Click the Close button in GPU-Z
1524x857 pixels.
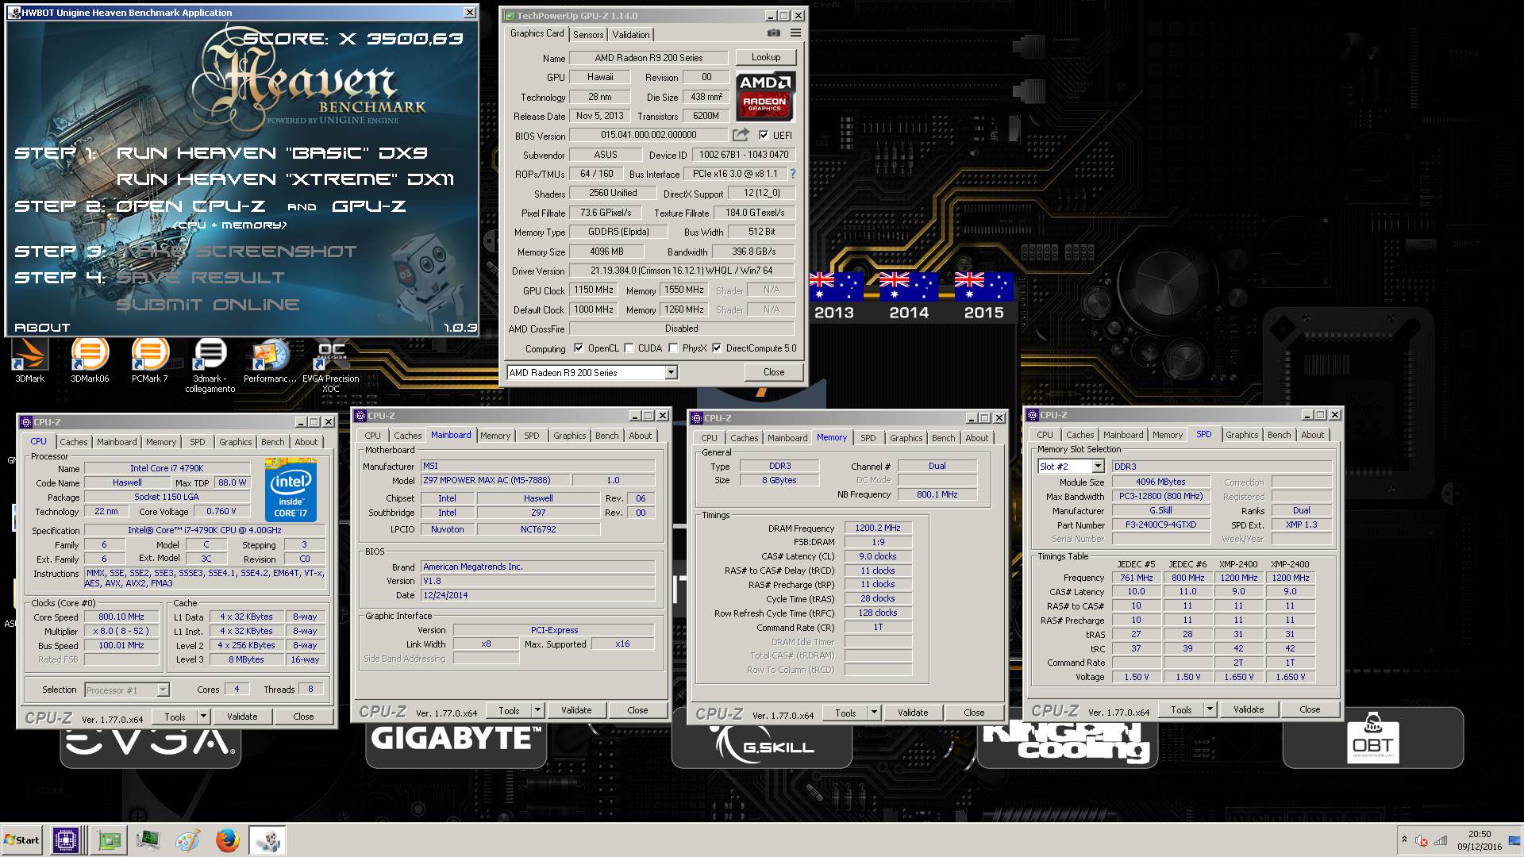tap(774, 372)
